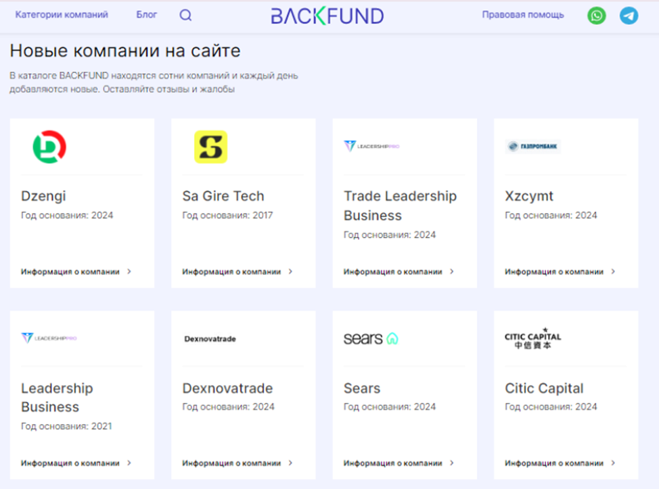Click chevron arrow on Sears card
Screen dimensions: 659x489
point(452,463)
